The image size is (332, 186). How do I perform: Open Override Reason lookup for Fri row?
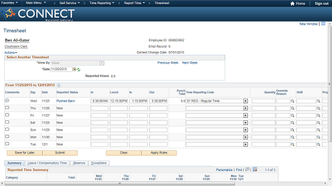[x=293, y=116]
